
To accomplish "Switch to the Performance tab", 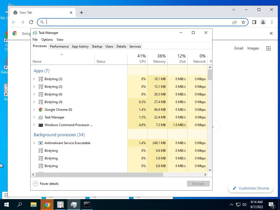I will [59, 46].
